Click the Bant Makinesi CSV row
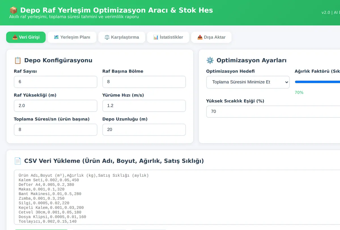 pos(50,194)
